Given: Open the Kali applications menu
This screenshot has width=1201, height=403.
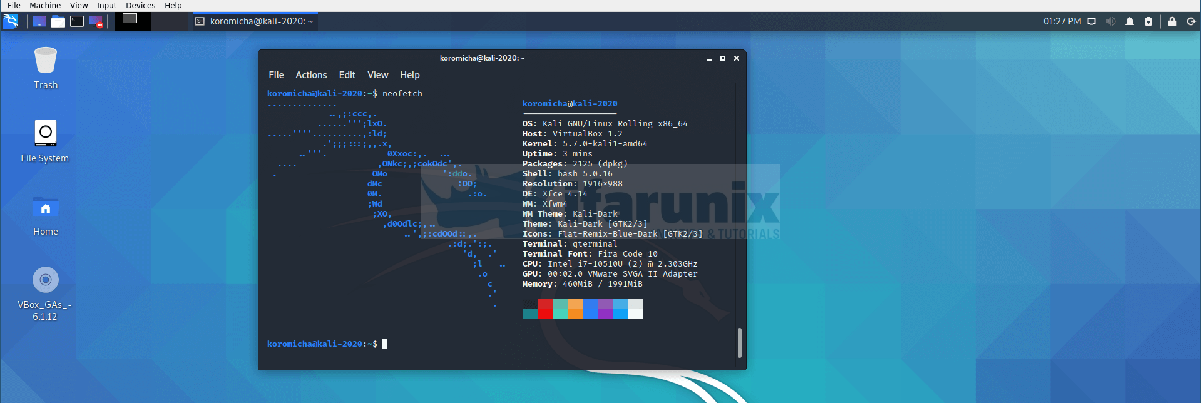Looking at the screenshot, I should tap(11, 21).
